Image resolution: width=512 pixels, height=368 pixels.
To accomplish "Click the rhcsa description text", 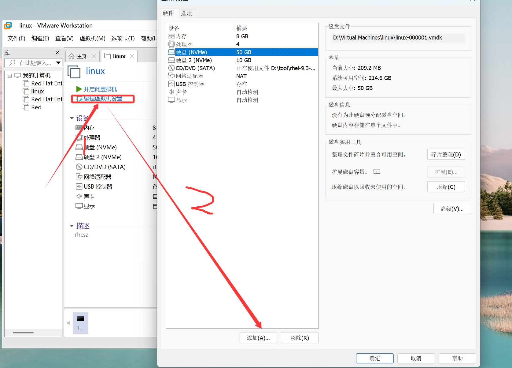I will click(82, 235).
